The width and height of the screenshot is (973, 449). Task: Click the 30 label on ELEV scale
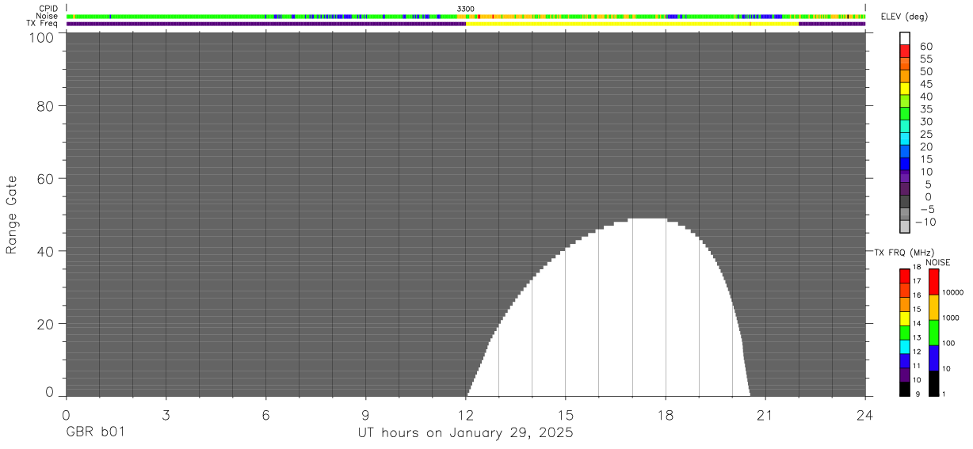tap(927, 121)
